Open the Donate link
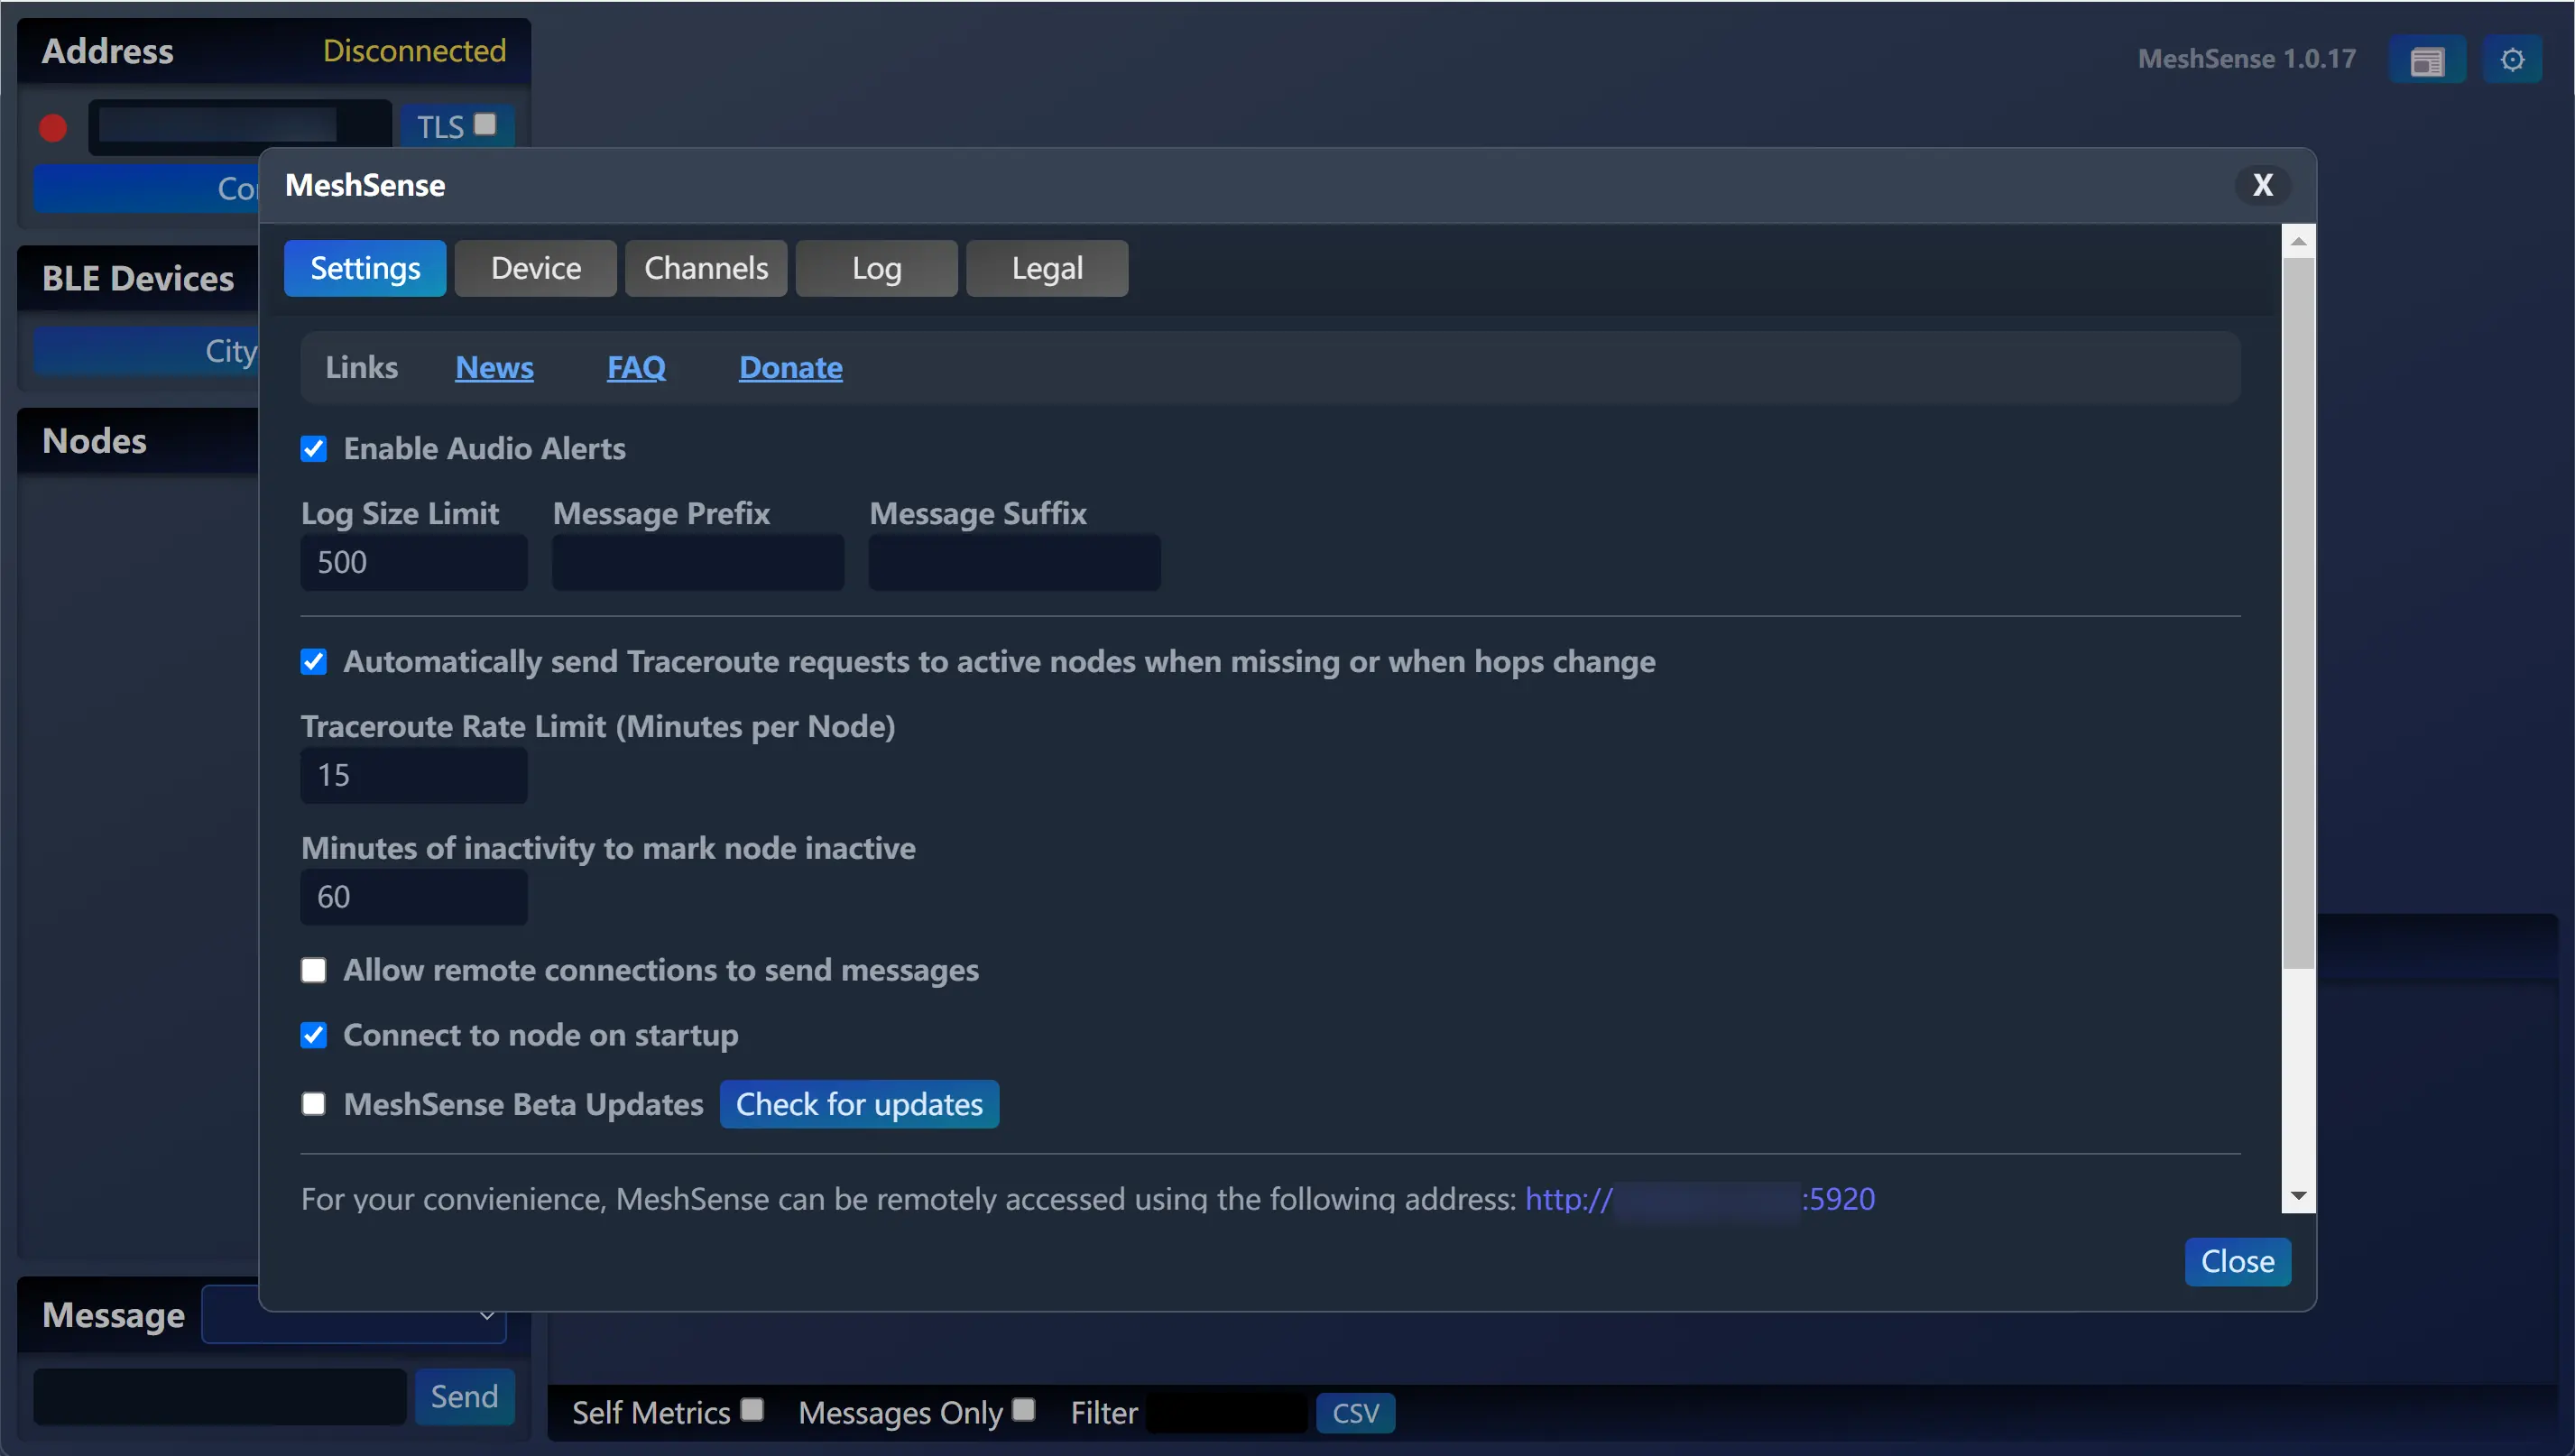 pos(790,367)
